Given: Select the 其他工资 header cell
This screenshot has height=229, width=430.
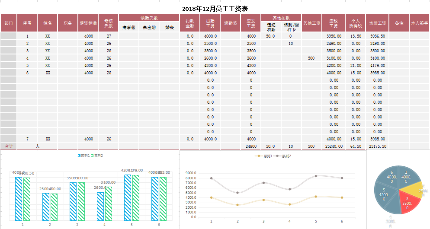Looking at the screenshot, I should coord(311,23).
